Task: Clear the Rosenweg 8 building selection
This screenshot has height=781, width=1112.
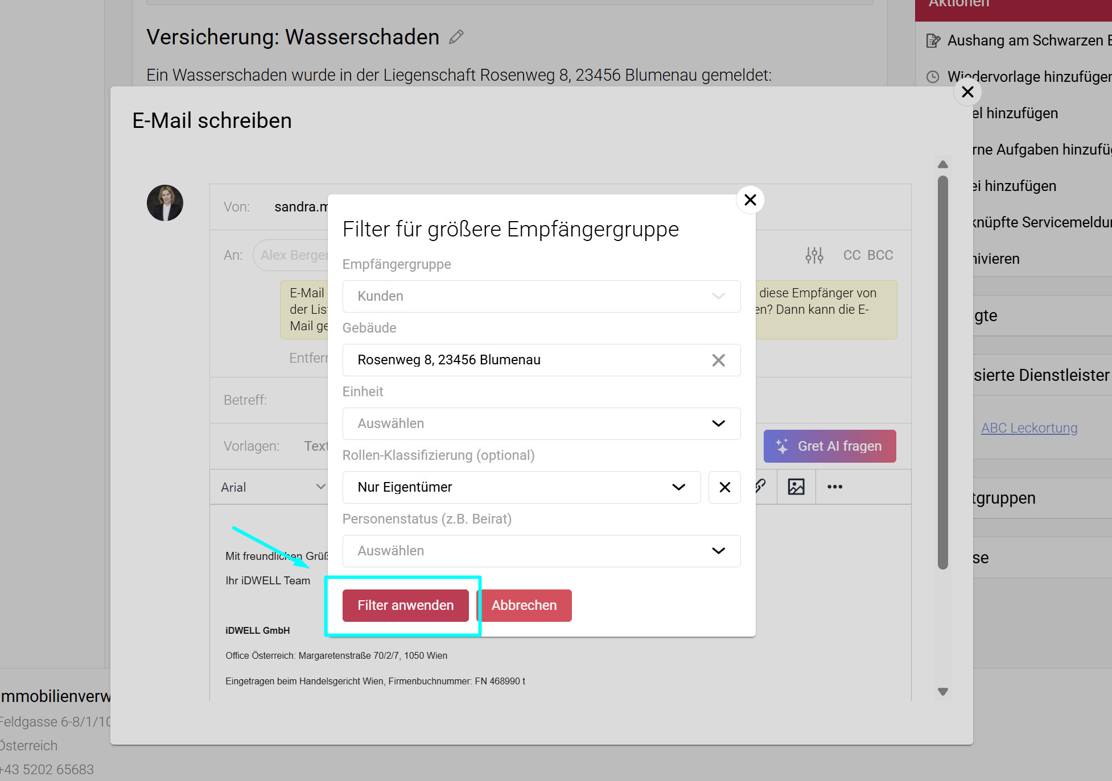Action: (x=718, y=360)
